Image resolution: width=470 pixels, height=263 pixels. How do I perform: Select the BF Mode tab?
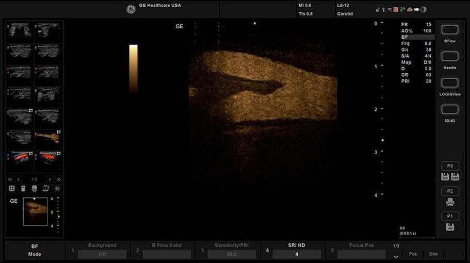(35, 250)
